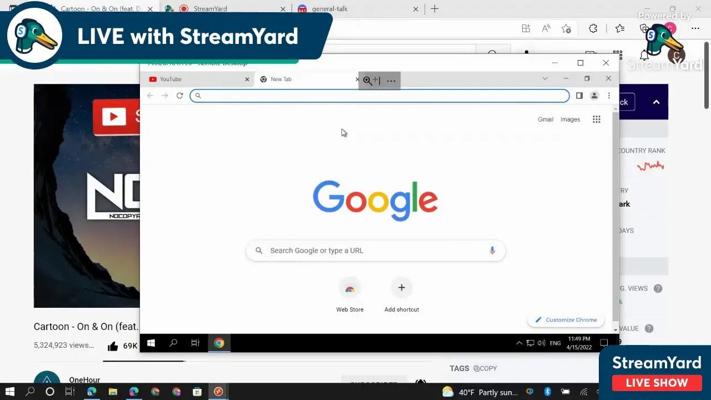
Task: Close the StreamYard tab in Edge
Action: pyautogui.click(x=283, y=9)
